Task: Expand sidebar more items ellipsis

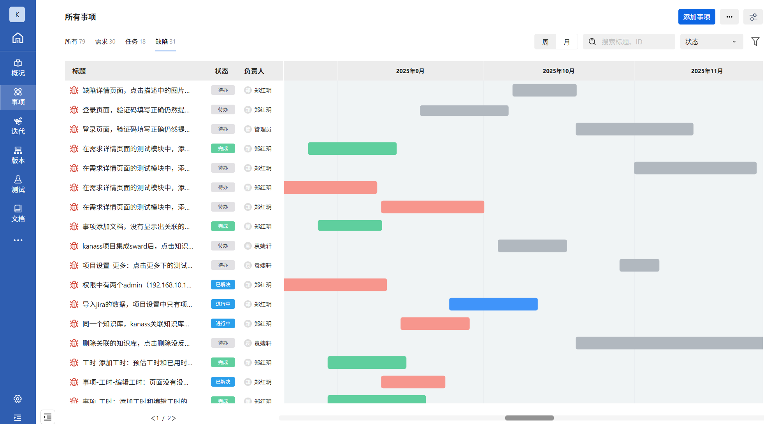Action: (18, 240)
